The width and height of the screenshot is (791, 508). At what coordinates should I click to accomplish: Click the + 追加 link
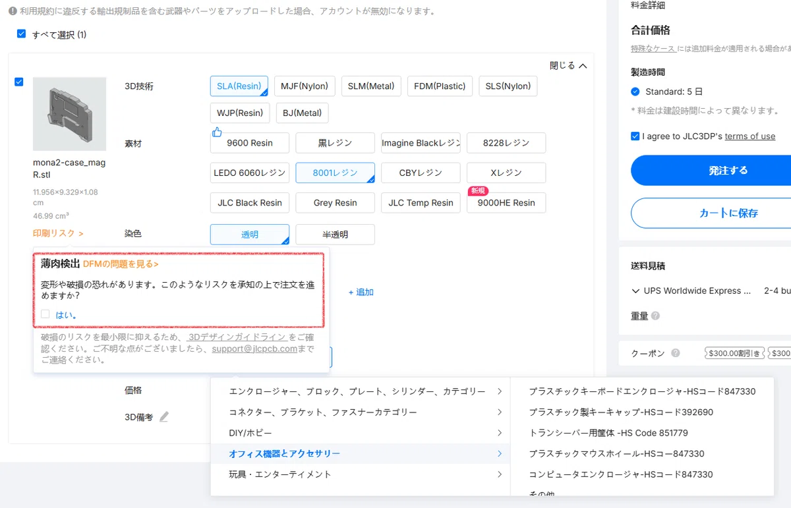(x=361, y=292)
